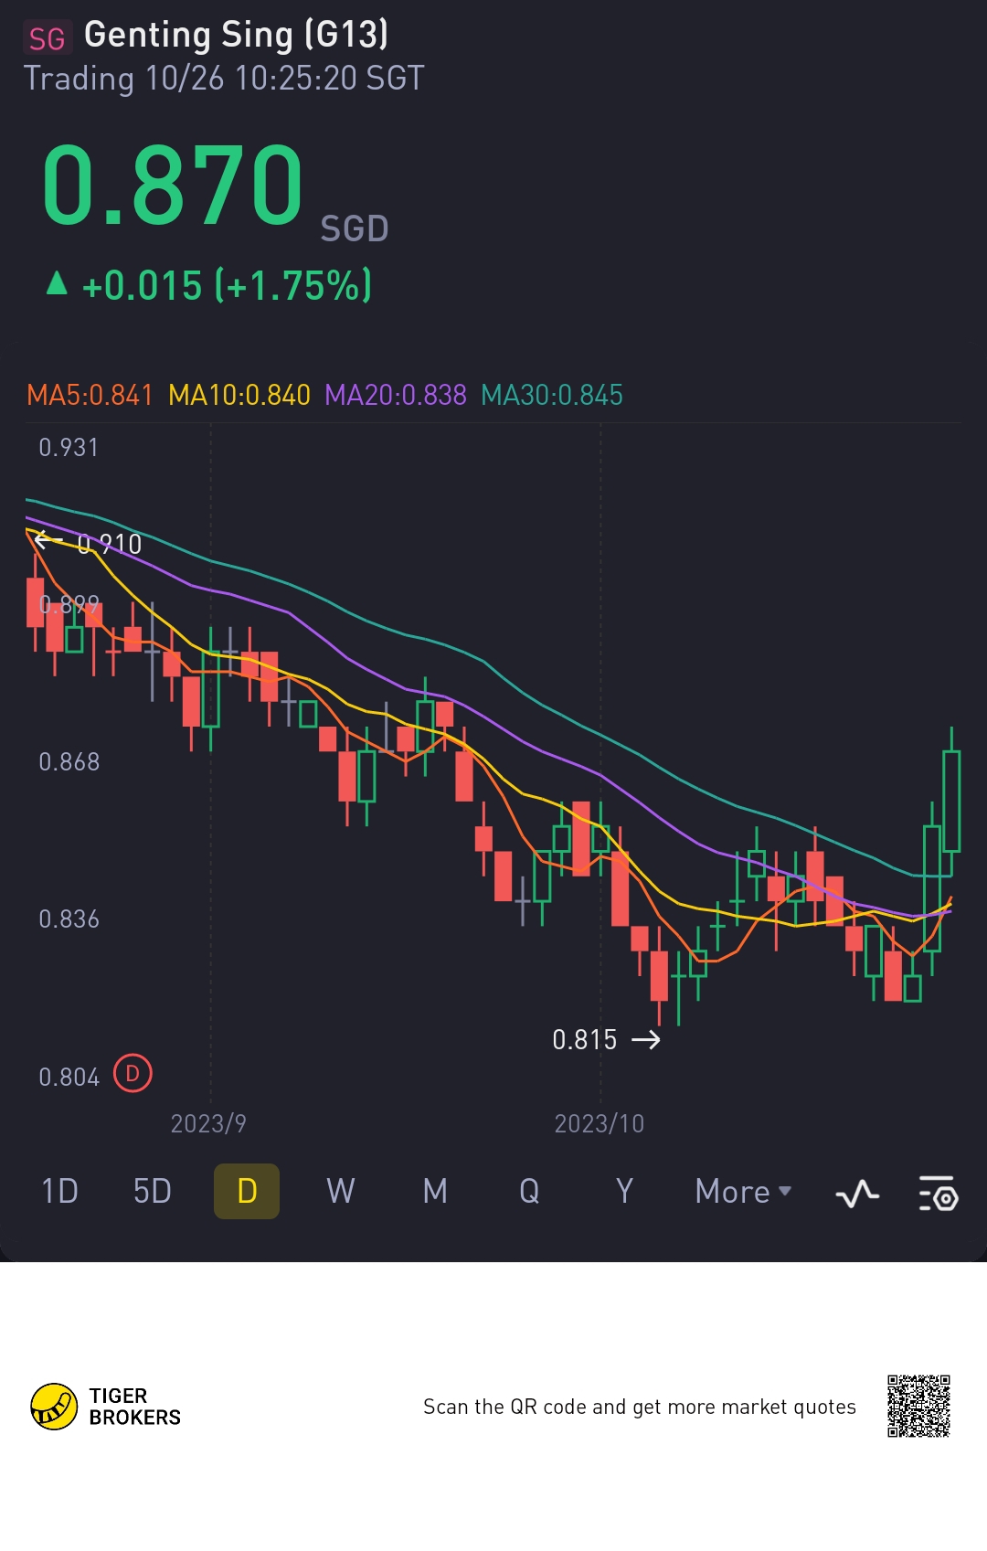This screenshot has height=1551, width=987.
Task: Click the SG market badge
Action: point(47,38)
